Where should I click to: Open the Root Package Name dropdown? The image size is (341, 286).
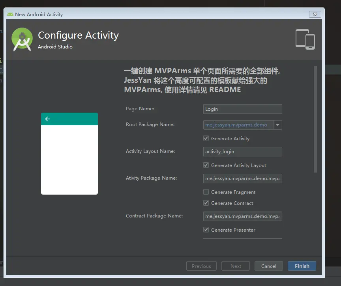point(278,125)
